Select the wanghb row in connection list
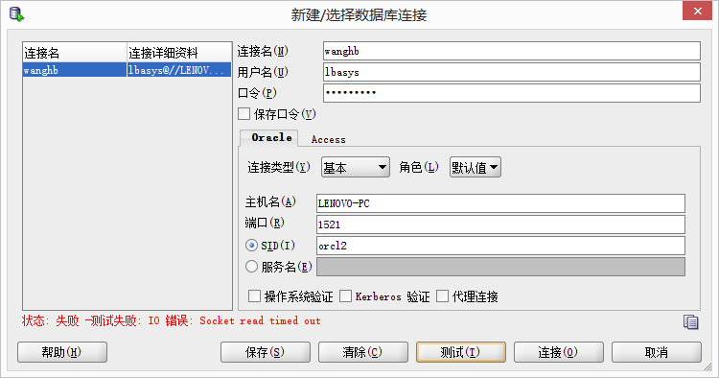This screenshot has height=378, width=719. click(127, 70)
